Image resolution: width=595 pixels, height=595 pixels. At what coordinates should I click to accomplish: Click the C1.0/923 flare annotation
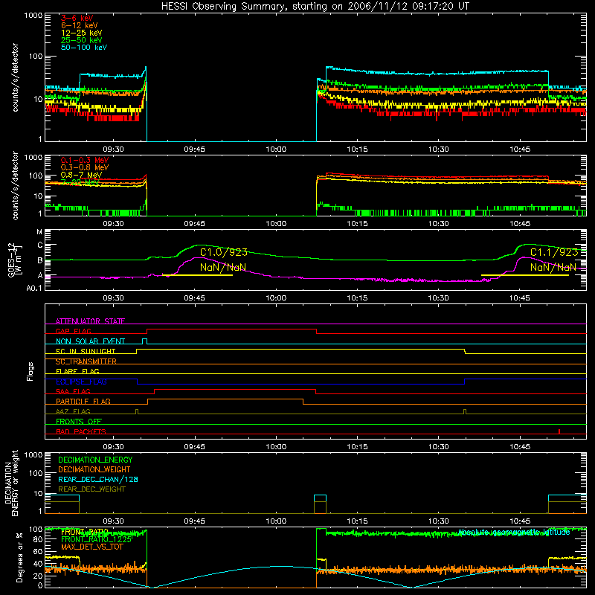click(x=224, y=252)
